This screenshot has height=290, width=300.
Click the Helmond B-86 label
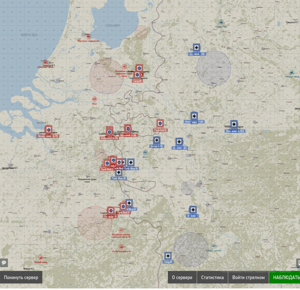tap(128, 135)
